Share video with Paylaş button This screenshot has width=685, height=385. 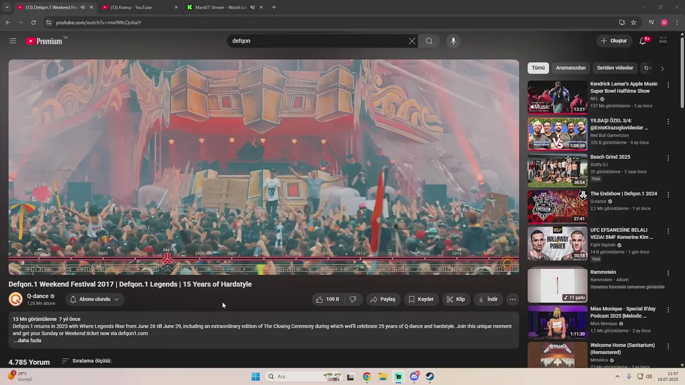pyautogui.click(x=383, y=299)
